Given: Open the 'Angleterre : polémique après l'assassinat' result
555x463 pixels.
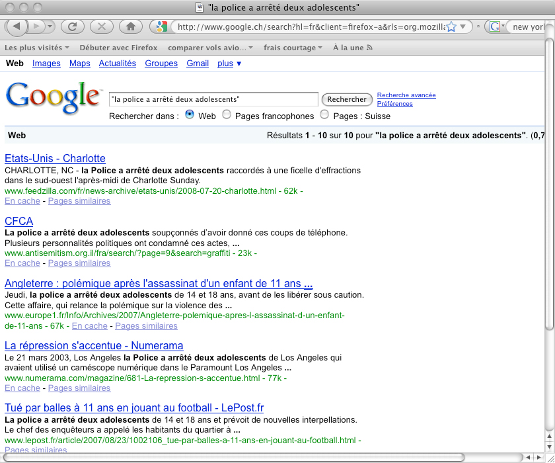Looking at the screenshot, I should pyautogui.click(x=159, y=283).
